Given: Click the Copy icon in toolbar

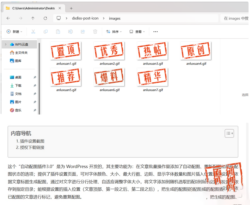Looking at the screenshot, I should (45, 32).
